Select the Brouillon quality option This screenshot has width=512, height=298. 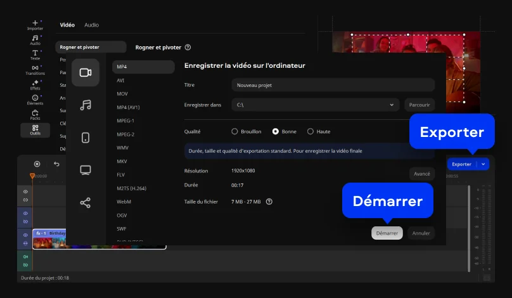click(x=234, y=131)
